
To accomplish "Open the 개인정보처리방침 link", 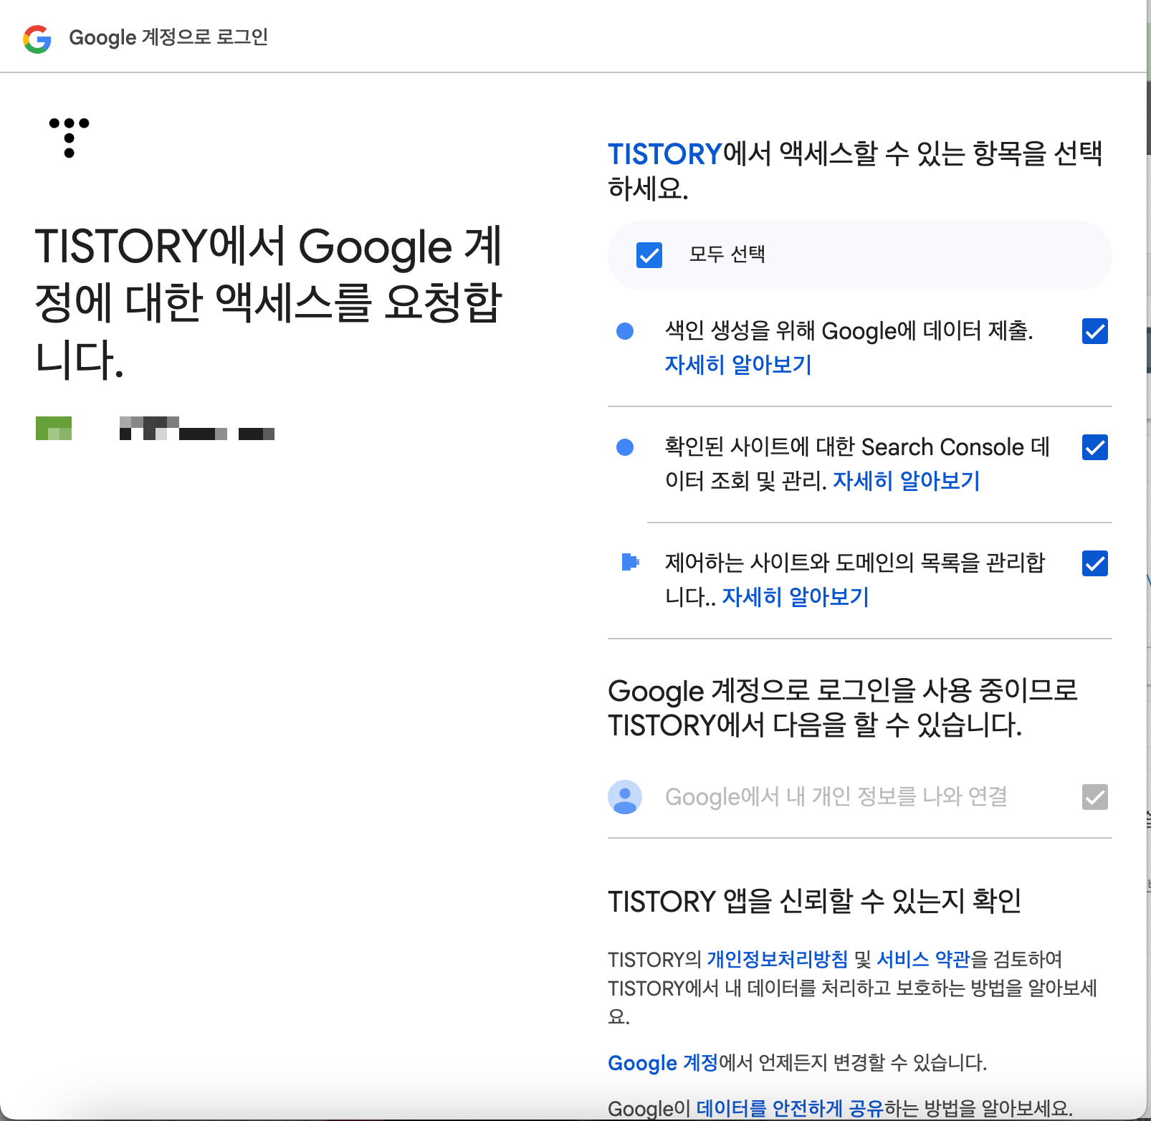I will [777, 959].
